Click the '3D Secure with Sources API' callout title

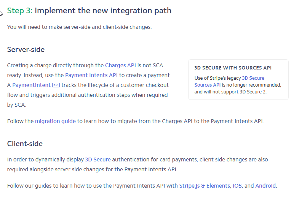pyautogui.click(x=233, y=68)
